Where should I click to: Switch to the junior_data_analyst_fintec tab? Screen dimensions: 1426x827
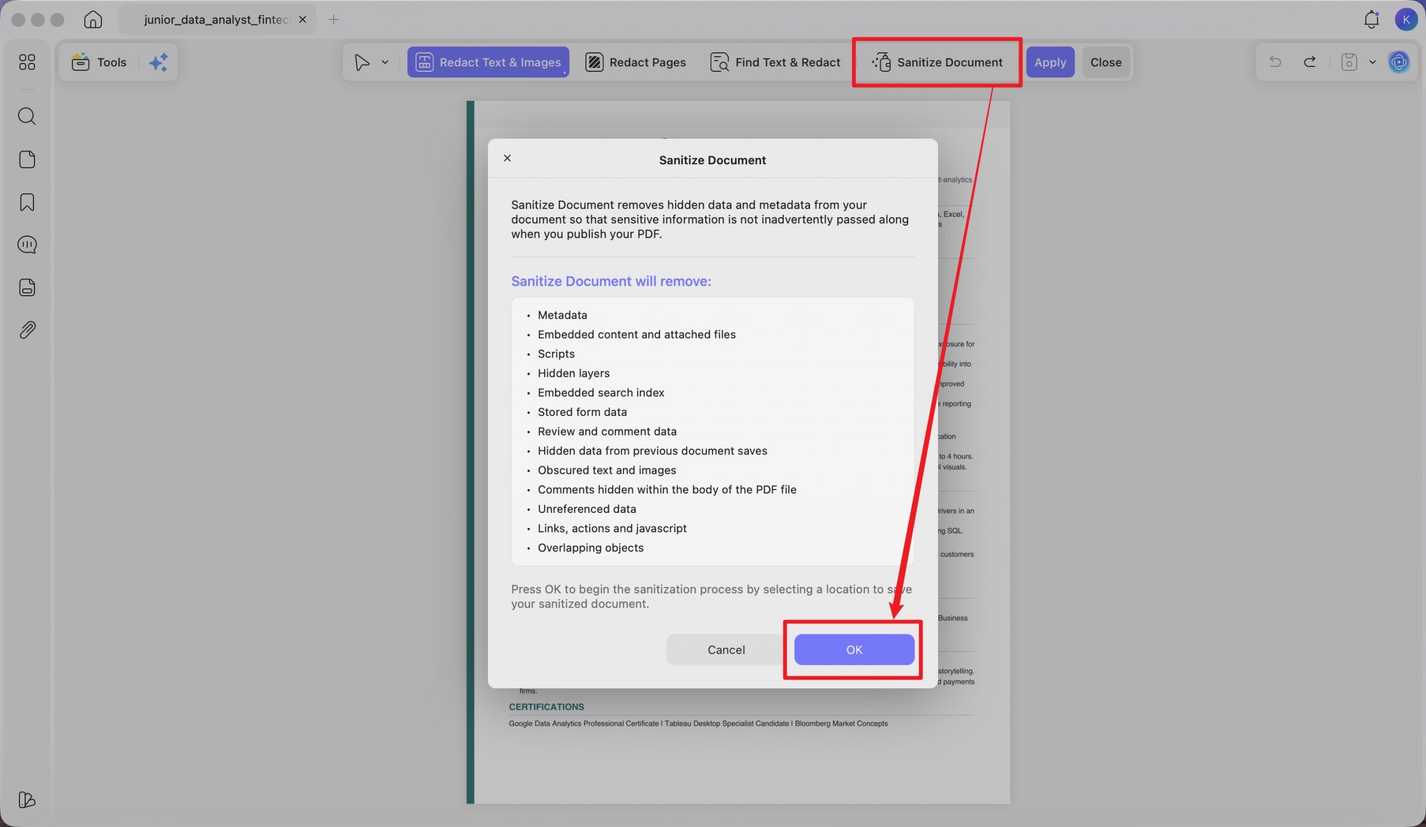click(217, 19)
